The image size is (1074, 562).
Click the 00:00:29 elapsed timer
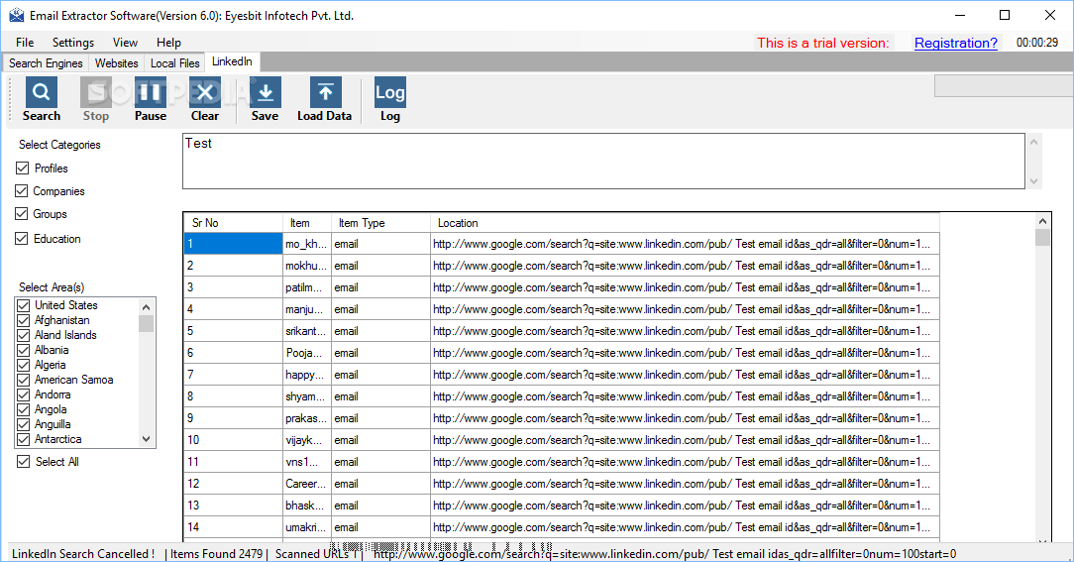(1037, 43)
